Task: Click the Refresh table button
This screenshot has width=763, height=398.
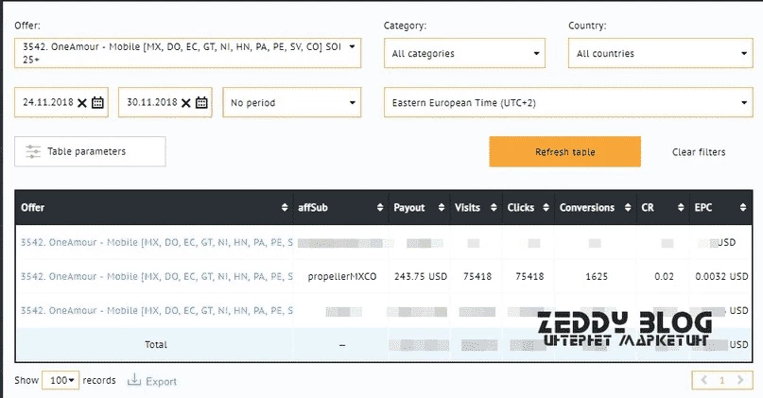Action: tap(565, 152)
